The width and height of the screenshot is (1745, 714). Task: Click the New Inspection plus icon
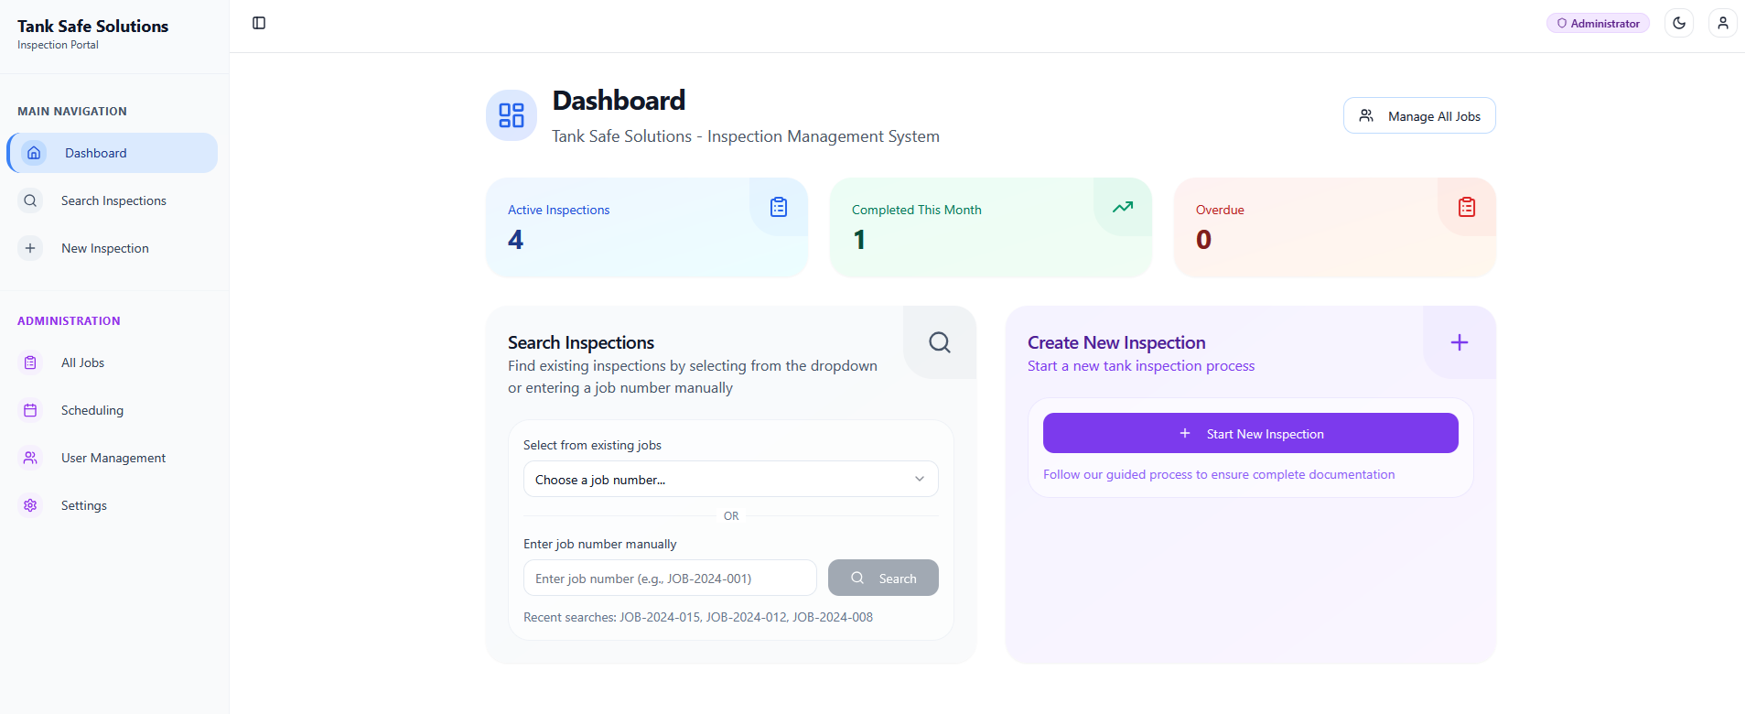[x=30, y=247]
